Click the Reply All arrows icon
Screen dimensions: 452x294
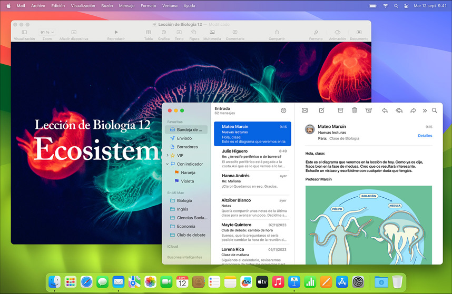tap(399, 110)
